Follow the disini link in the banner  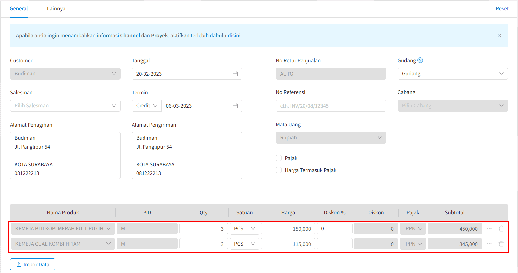234,36
